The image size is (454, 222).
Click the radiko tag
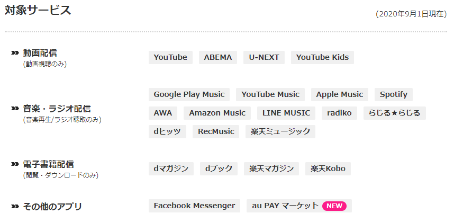339,113
